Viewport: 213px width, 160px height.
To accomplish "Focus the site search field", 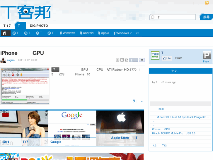I will [x=173, y=17].
